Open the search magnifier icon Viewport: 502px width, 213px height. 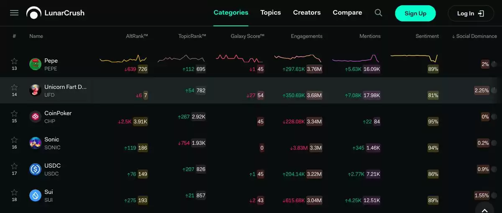point(378,13)
